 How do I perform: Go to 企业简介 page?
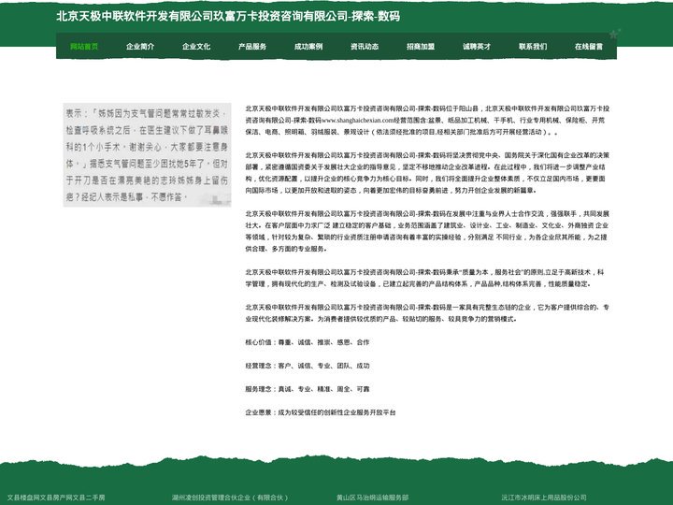pos(140,47)
